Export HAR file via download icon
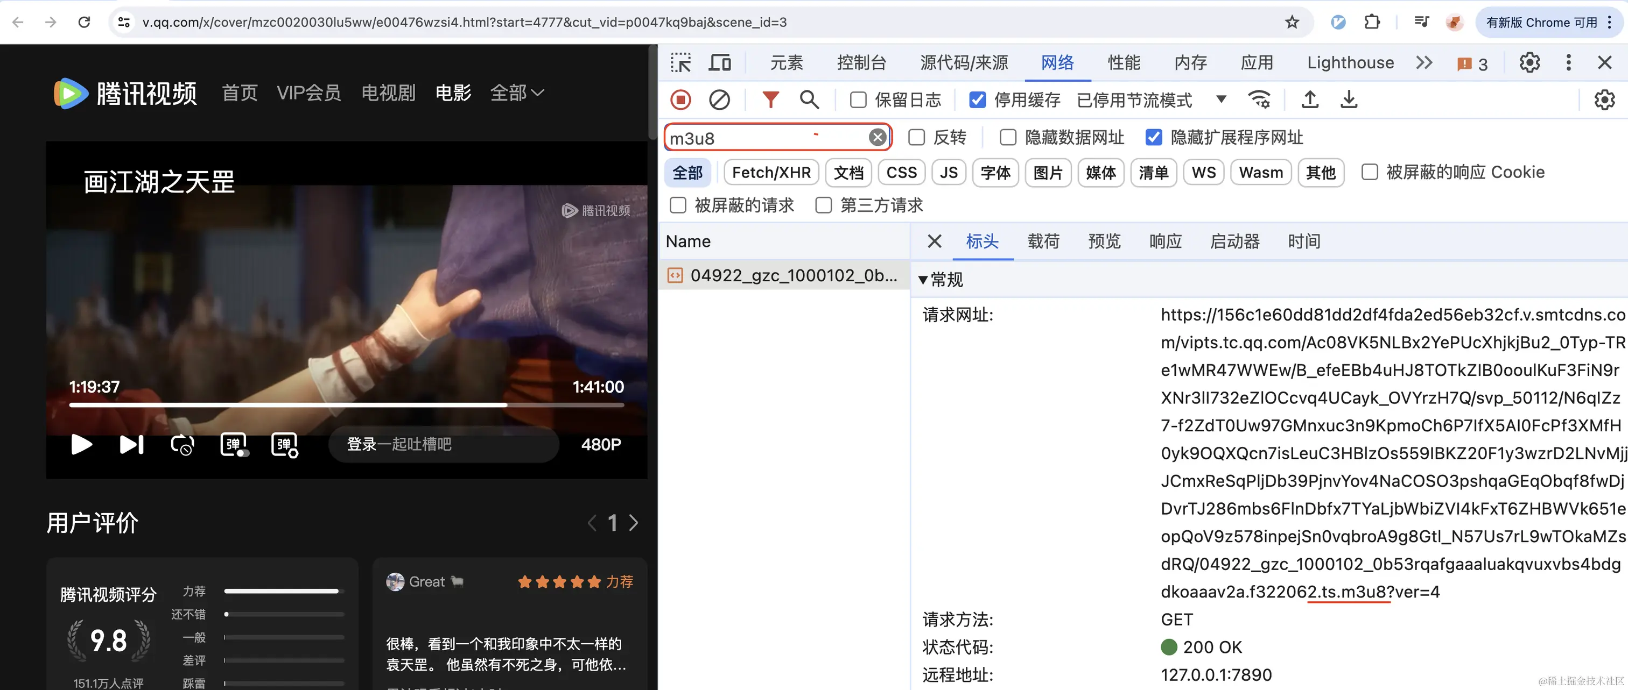The height and width of the screenshot is (690, 1628). click(x=1349, y=99)
